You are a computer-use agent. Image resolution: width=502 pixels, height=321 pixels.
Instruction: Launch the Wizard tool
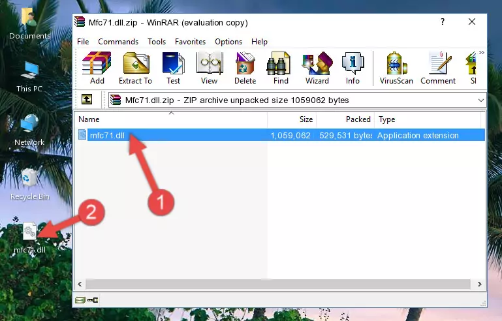point(317,68)
